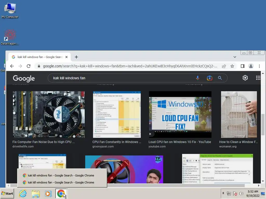266x199 pixels.
Task: Click the wcmanet.org source text
Action: coord(228,147)
